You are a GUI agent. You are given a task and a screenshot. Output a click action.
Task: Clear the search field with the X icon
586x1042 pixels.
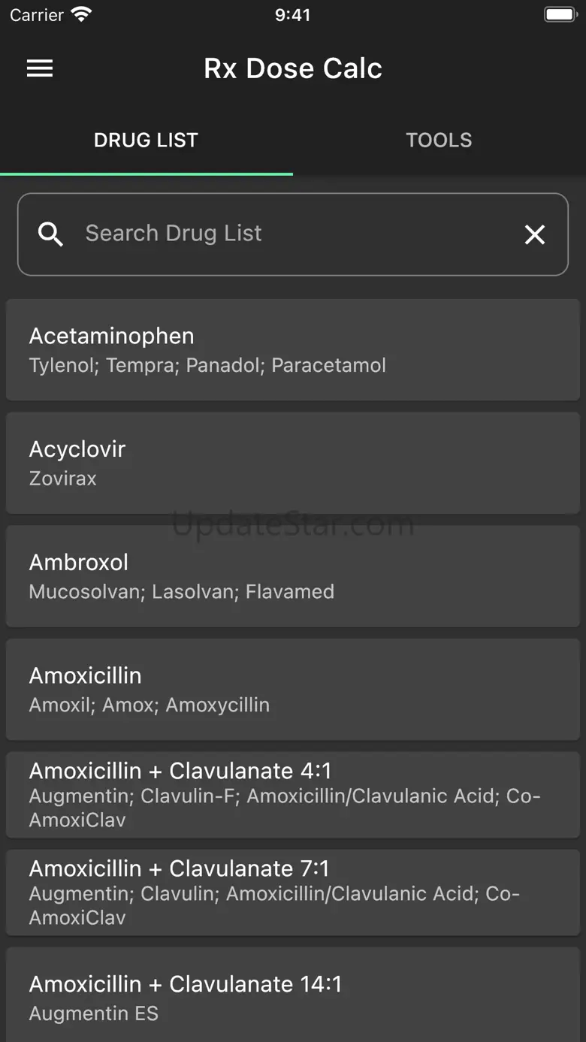pyautogui.click(x=534, y=234)
